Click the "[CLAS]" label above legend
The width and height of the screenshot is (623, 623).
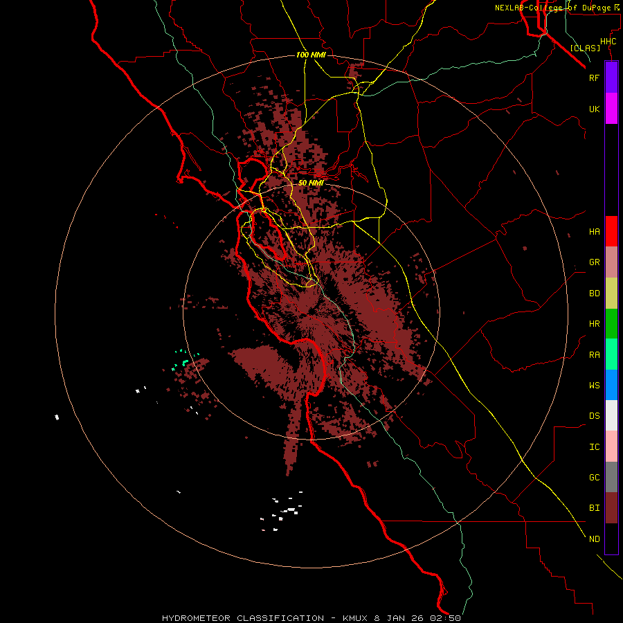tap(585, 48)
